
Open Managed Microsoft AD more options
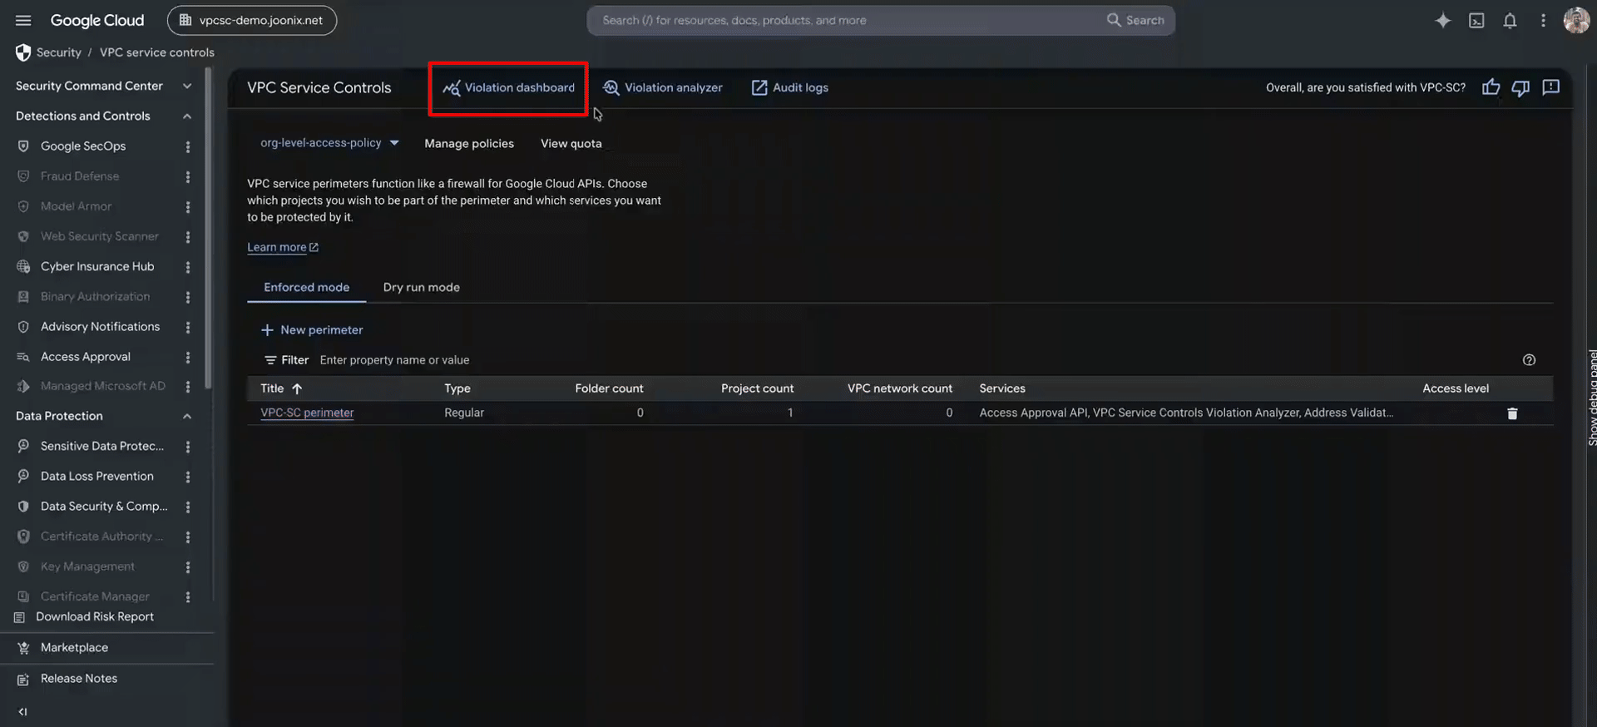click(x=188, y=387)
